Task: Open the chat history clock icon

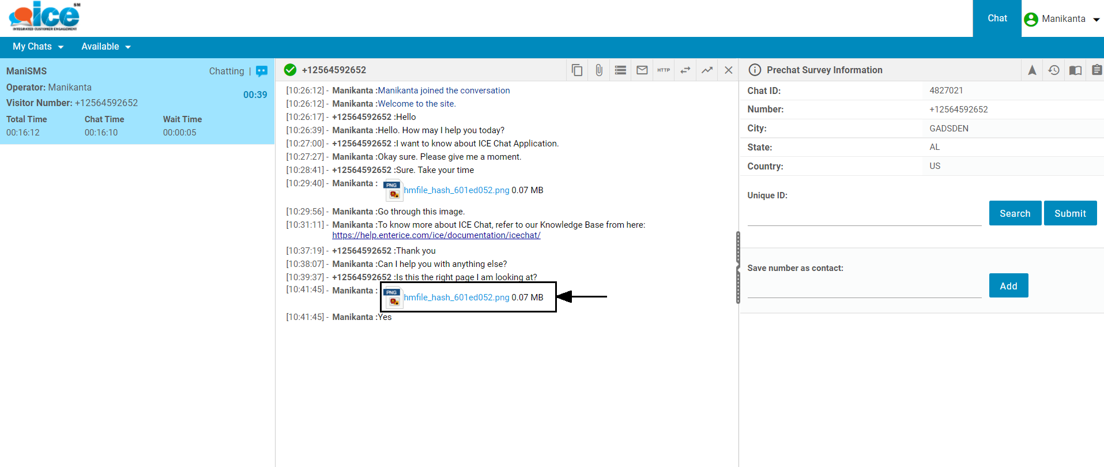Action: (x=1054, y=70)
